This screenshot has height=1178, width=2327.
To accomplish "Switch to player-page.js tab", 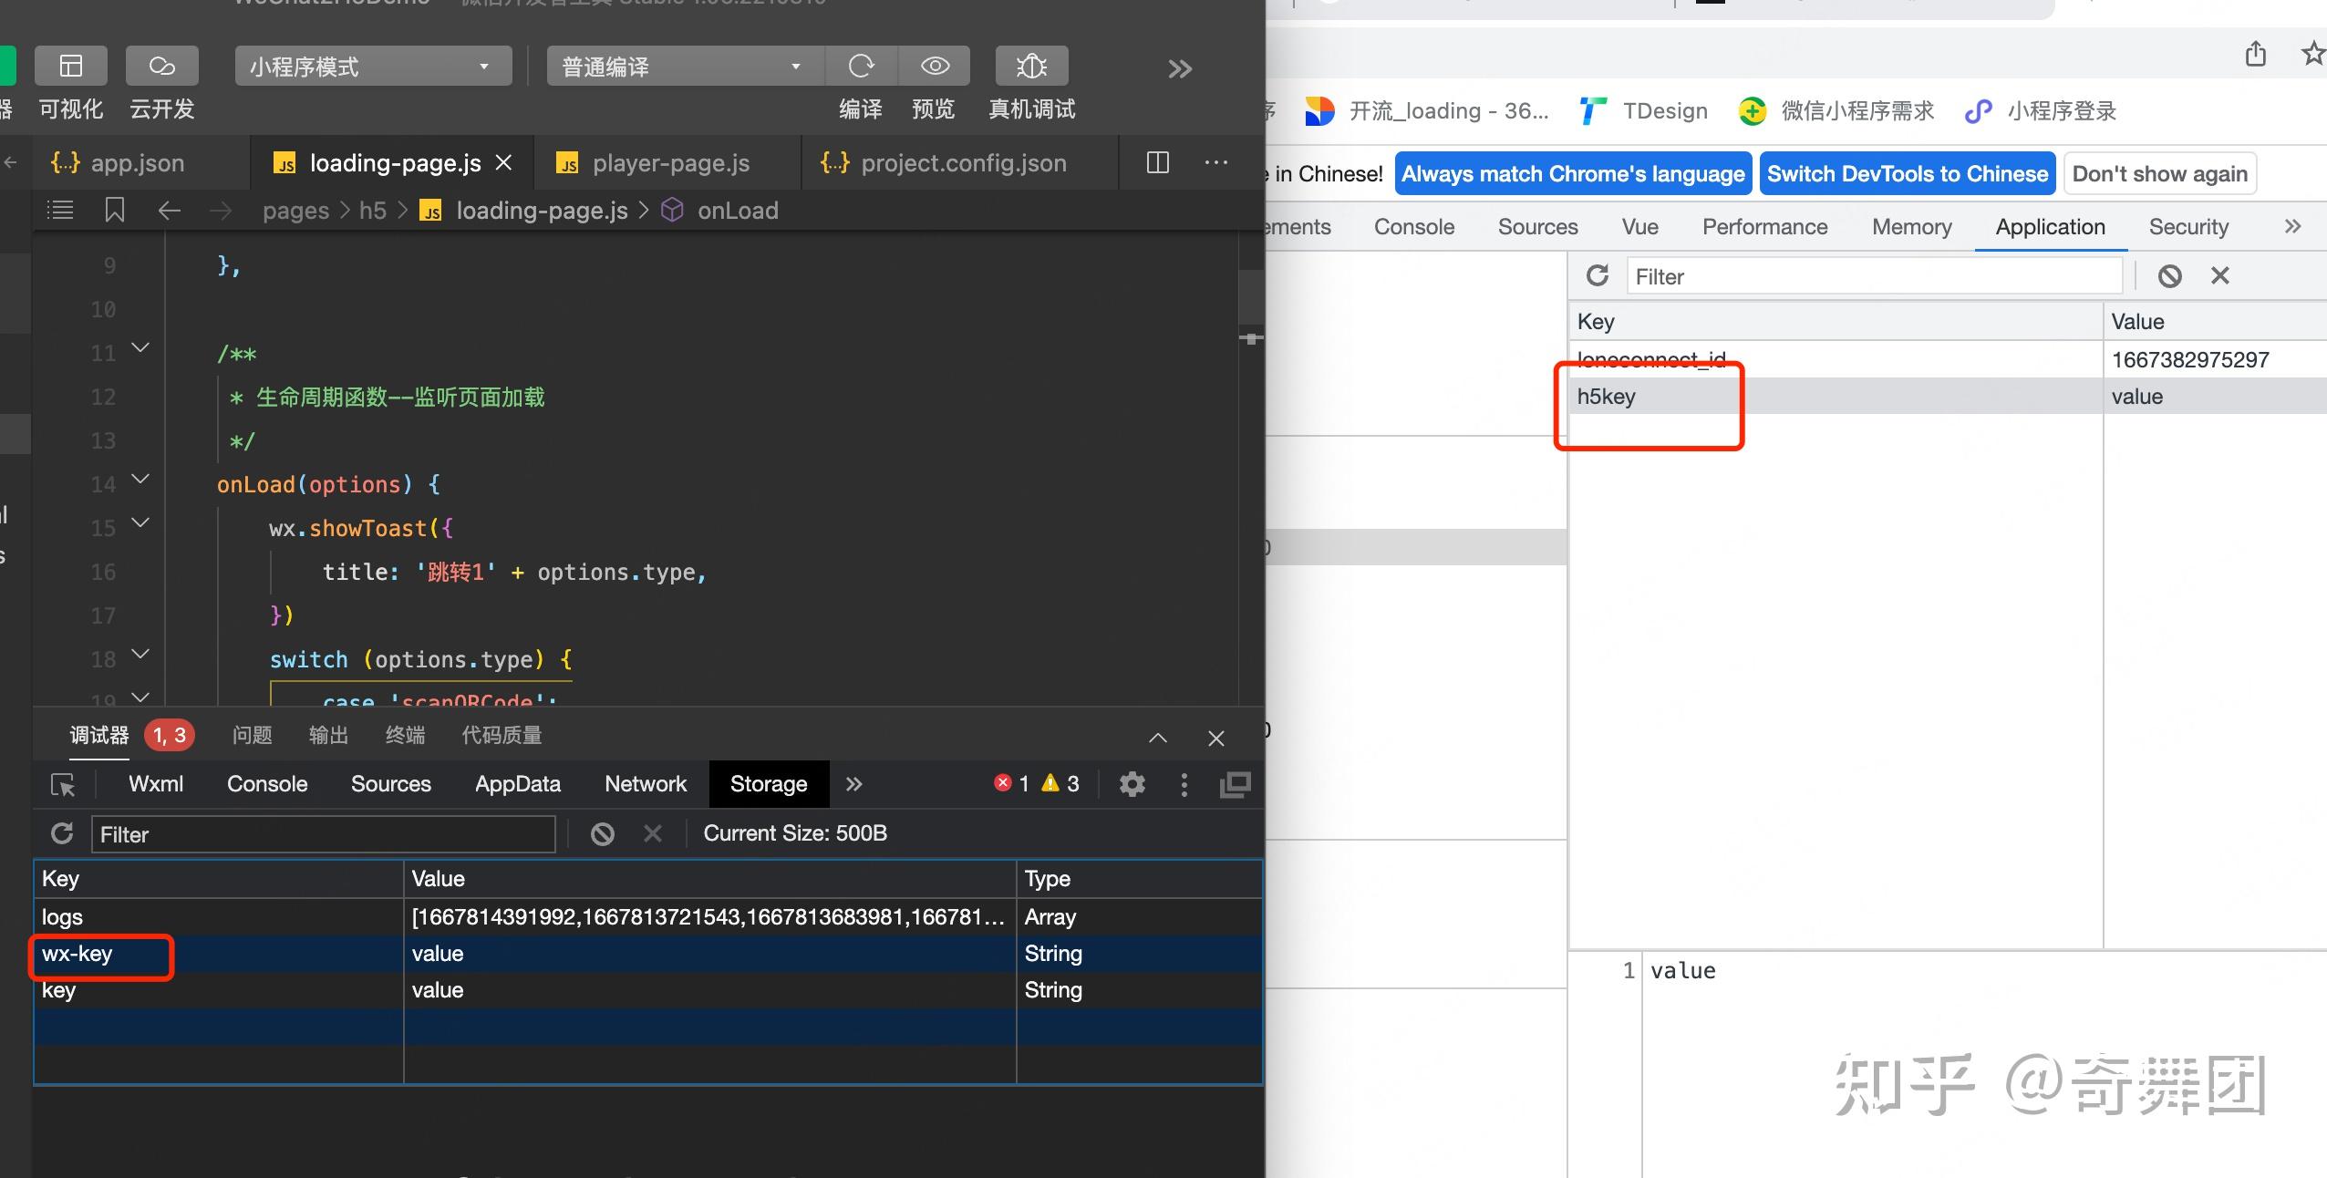I will (670, 163).
